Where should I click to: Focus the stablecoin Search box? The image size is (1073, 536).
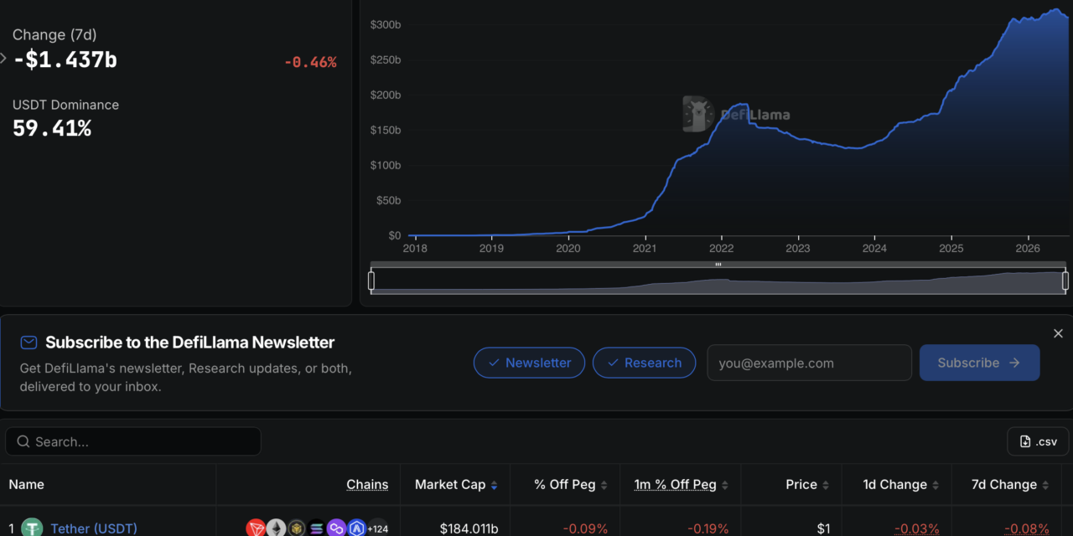133,441
